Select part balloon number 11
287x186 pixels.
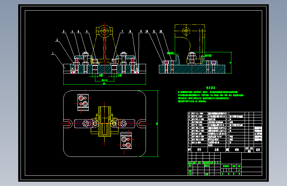154,31
